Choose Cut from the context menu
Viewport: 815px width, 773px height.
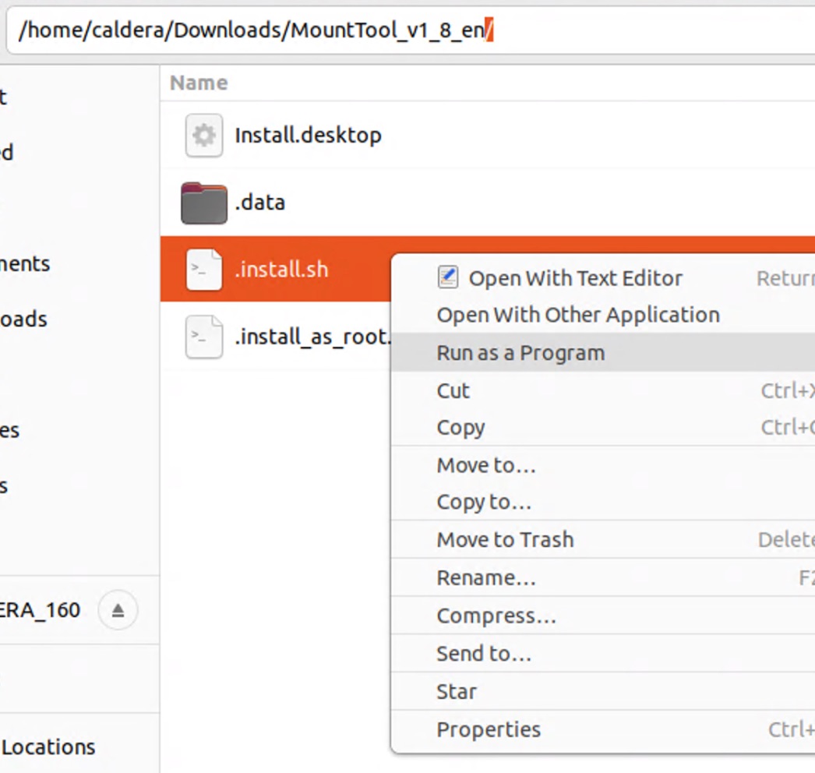tap(453, 390)
